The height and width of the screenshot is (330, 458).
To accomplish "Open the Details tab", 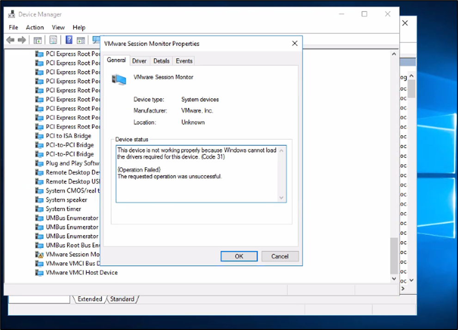I will pos(161,60).
